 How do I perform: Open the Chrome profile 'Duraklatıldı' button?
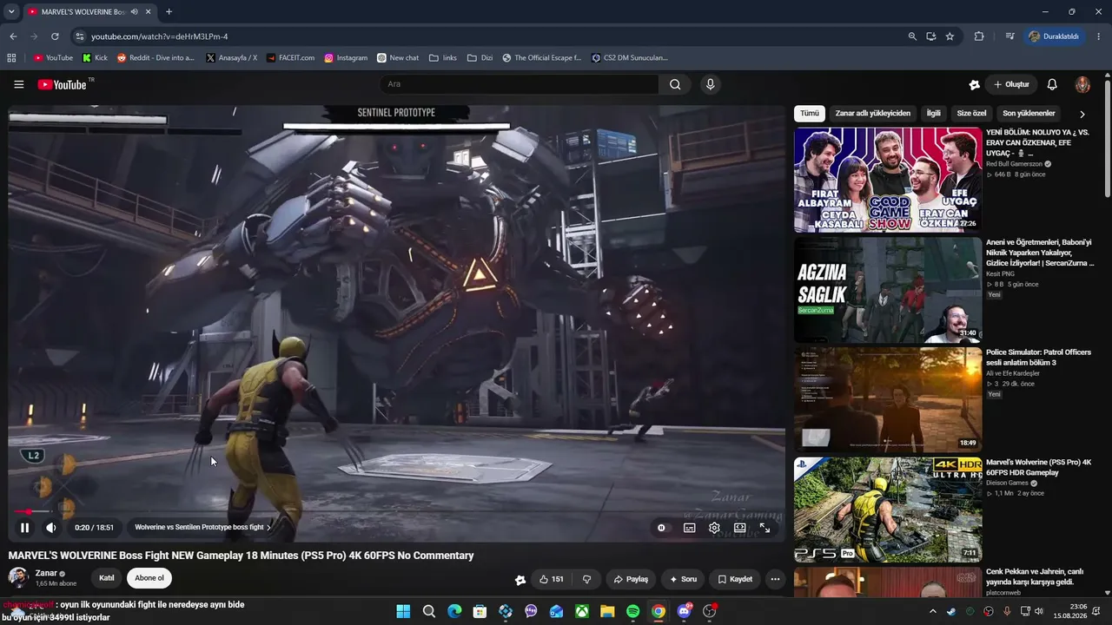(x=1054, y=36)
